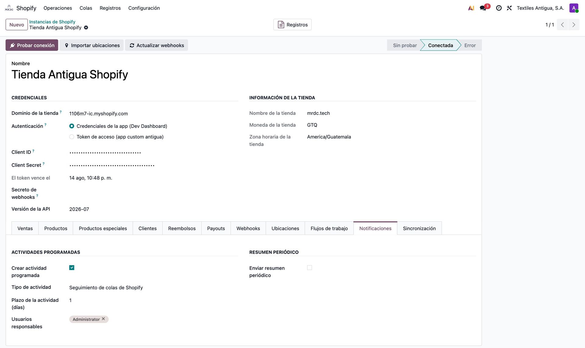Open the Operaciones menu

pos(58,8)
